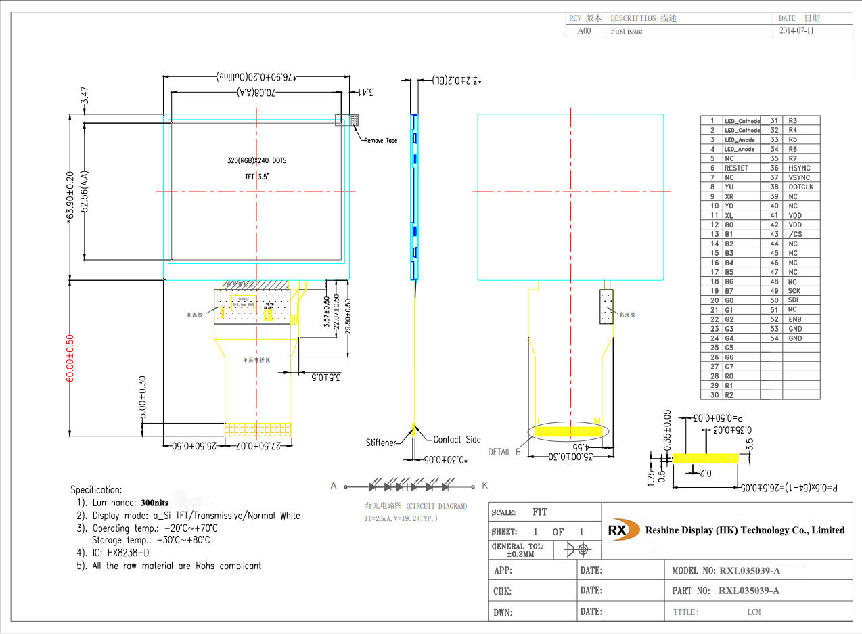Click the Contact Side label
The height and width of the screenshot is (634, 862).
coord(457,440)
